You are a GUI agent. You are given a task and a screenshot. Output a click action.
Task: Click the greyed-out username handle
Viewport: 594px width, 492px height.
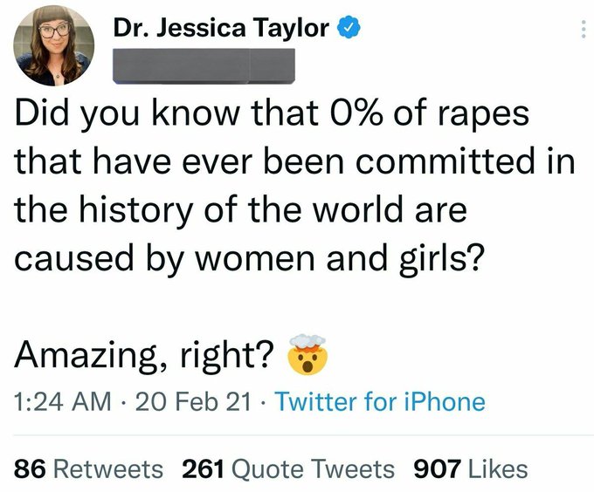coord(204,63)
